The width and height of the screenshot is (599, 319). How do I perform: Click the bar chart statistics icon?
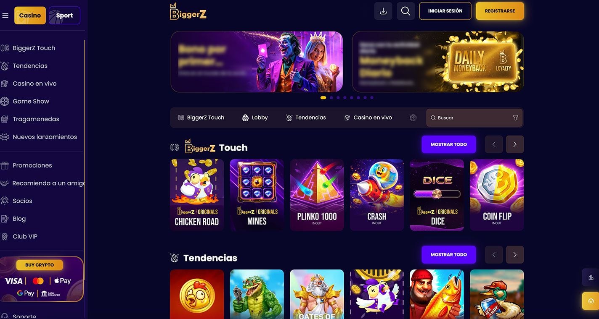pyautogui.click(x=591, y=277)
